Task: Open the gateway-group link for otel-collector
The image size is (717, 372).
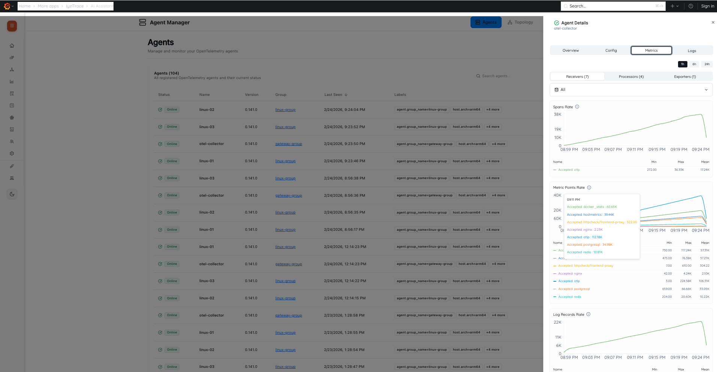Action: click(288, 143)
